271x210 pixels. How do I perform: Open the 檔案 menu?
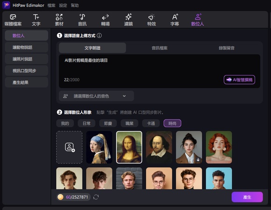(x=51, y=6)
